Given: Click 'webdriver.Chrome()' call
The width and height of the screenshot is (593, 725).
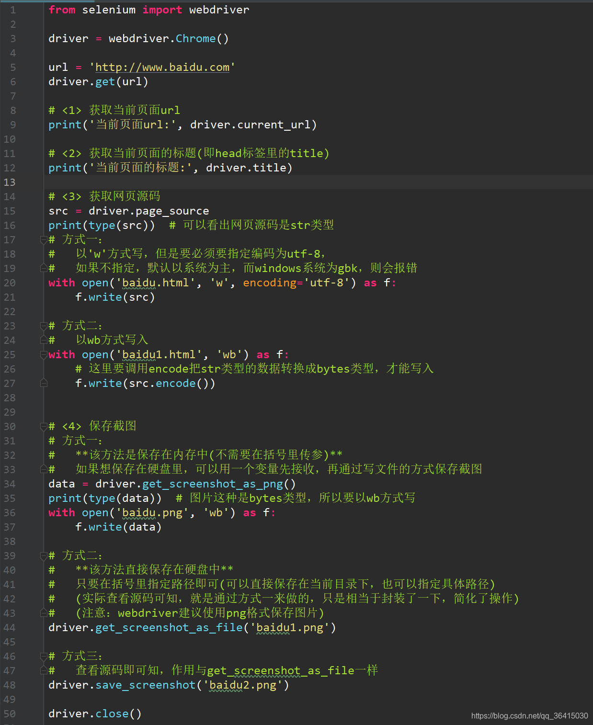Looking at the screenshot, I should point(169,38).
